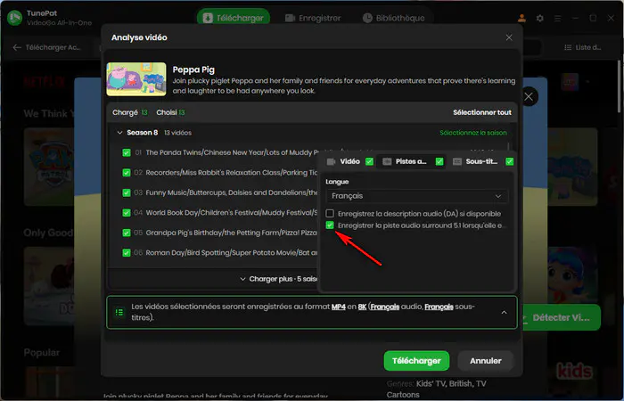Click the MP4 format link
Screen dimensions: 624x401
[x=338, y=307]
